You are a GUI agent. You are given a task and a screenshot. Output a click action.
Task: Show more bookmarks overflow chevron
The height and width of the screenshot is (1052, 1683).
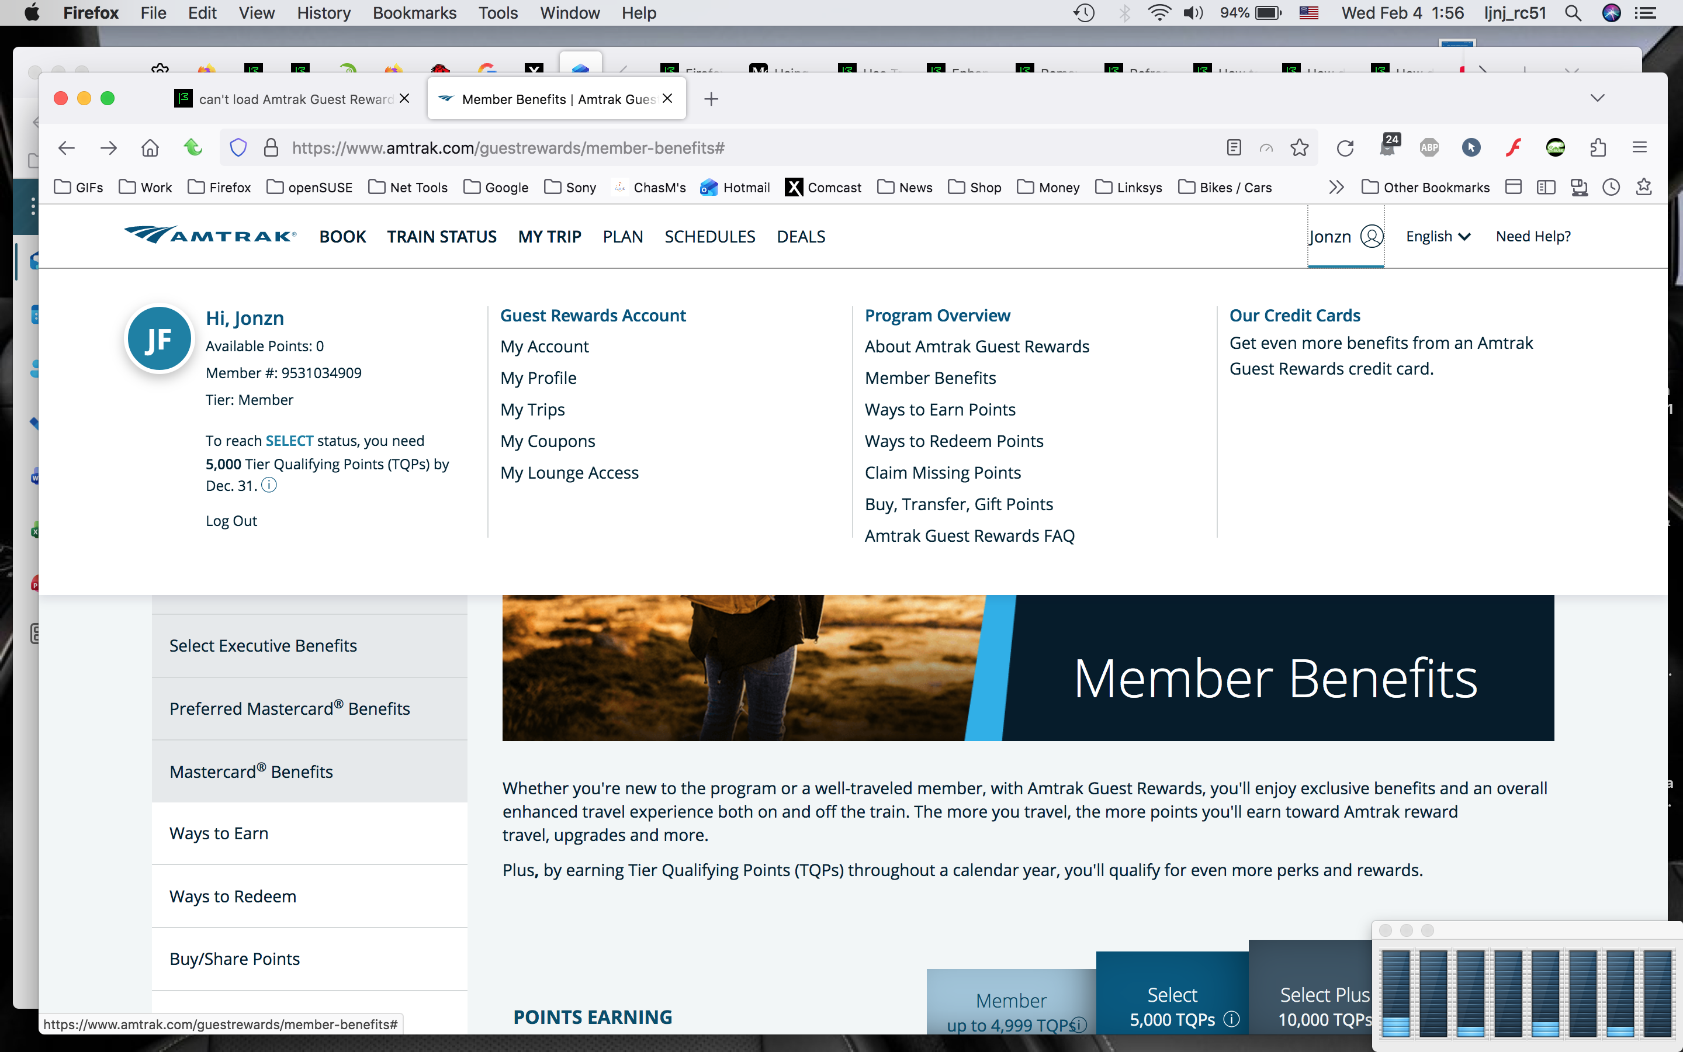(1336, 187)
